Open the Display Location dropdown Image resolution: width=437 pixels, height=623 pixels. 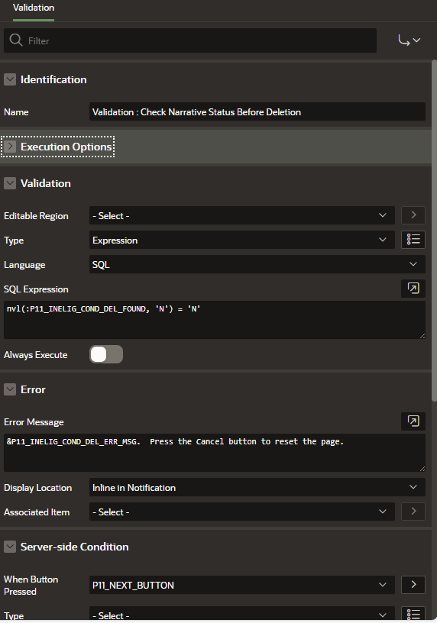257,487
